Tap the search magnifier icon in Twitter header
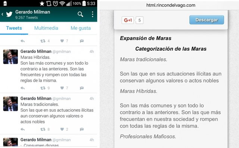This screenshot has width=239, height=148. (x=80, y=14)
